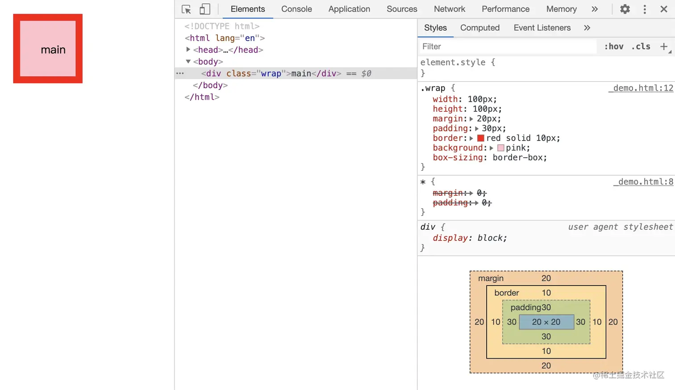Close the DevTools panel
This screenshot has height=390, width=675.
point(664,9)
